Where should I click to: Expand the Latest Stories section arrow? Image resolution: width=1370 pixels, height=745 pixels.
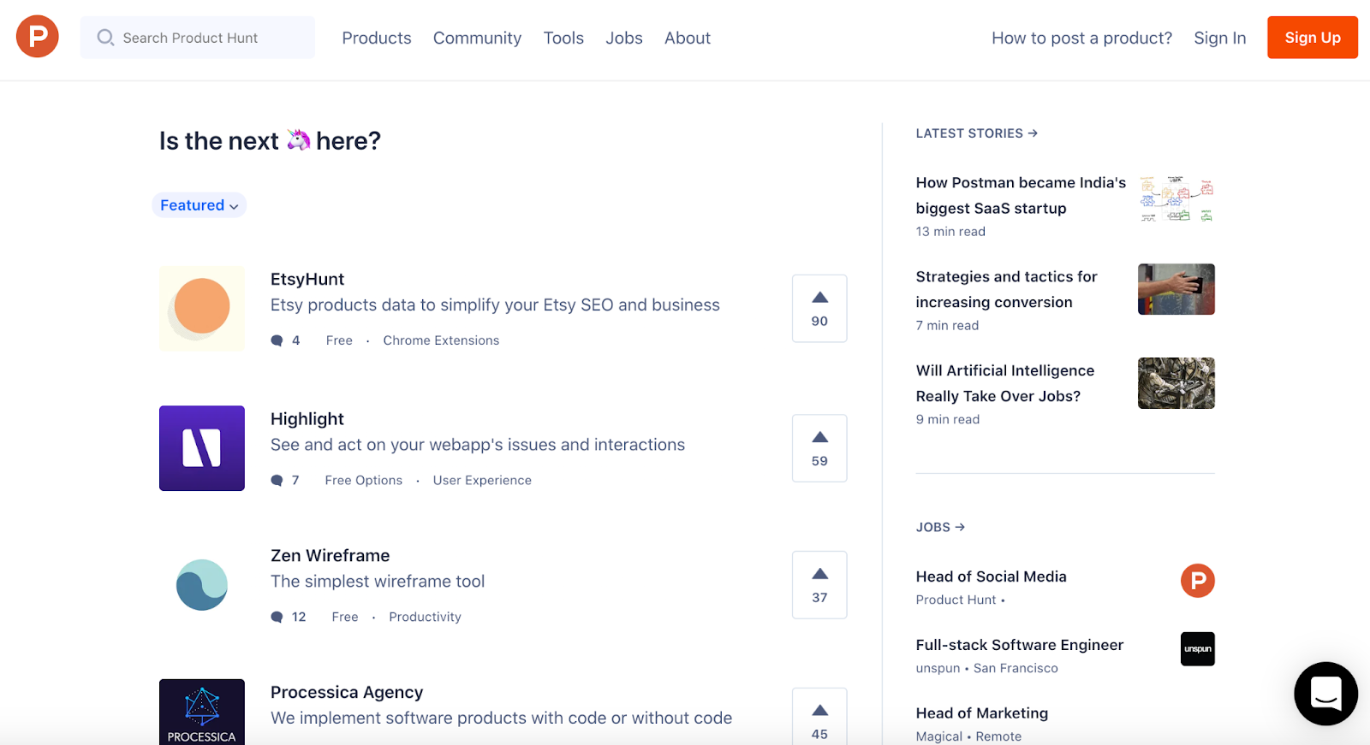(1033, 133)
